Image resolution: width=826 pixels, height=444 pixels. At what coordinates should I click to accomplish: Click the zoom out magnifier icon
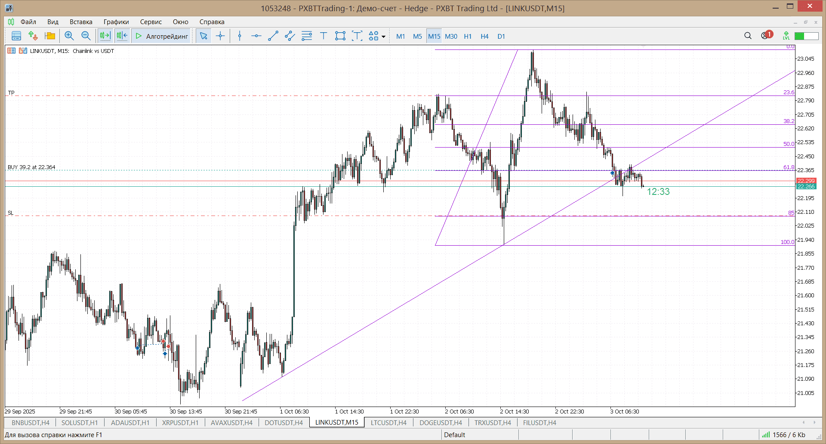pyautogui.click(x=86, y=36)
